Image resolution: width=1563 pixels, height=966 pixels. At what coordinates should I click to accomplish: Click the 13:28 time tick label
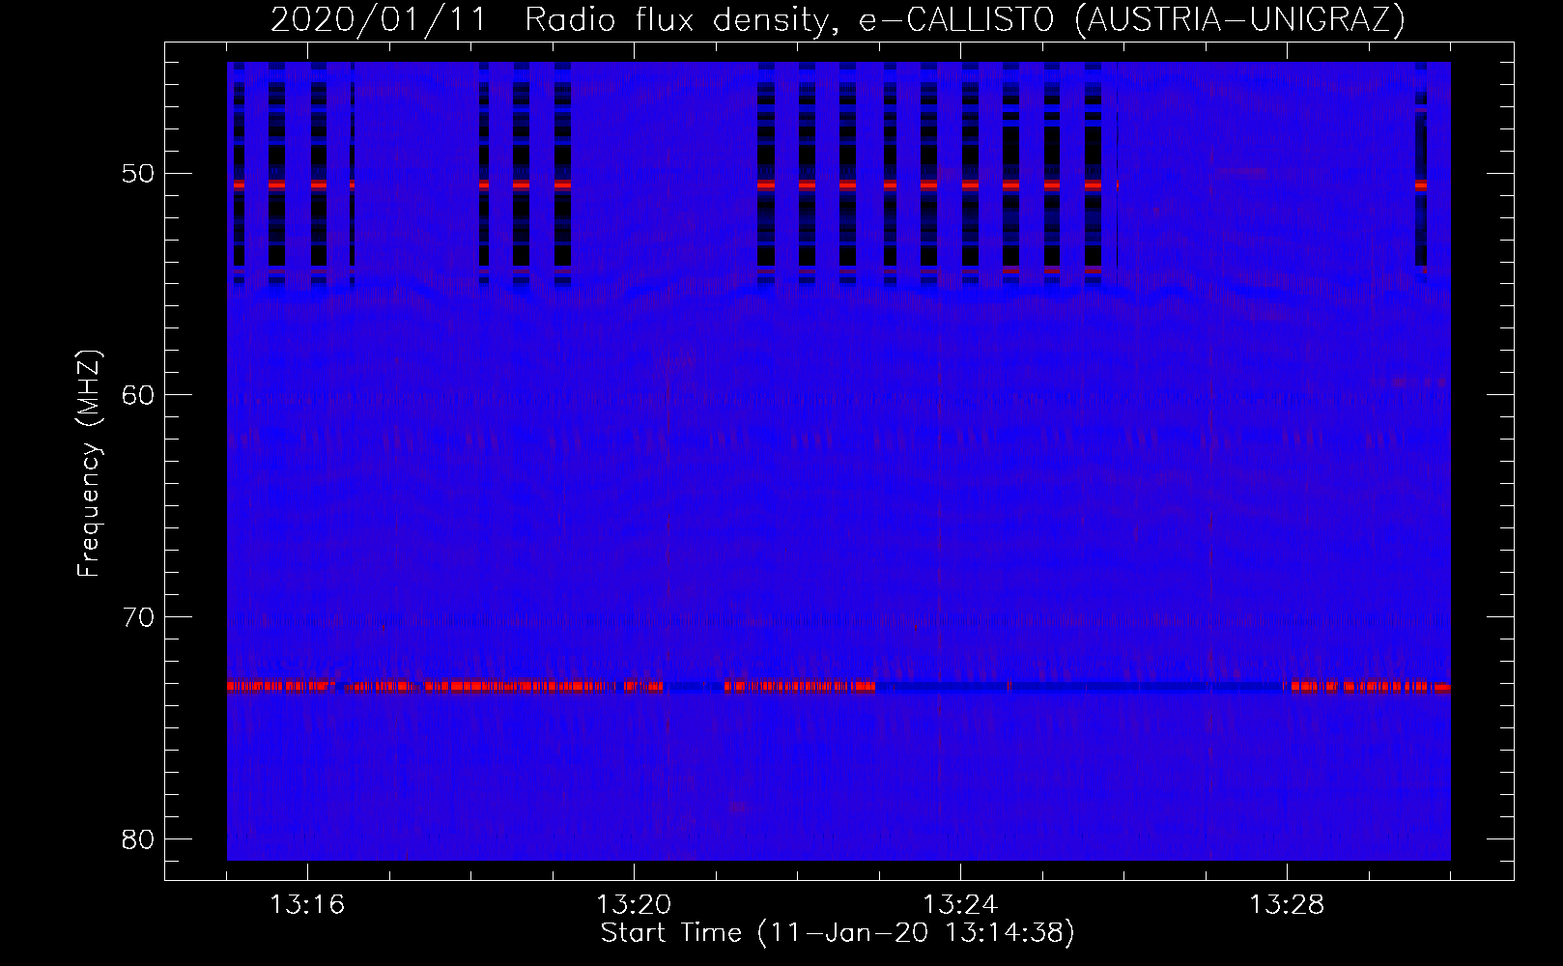point(1287,905)
